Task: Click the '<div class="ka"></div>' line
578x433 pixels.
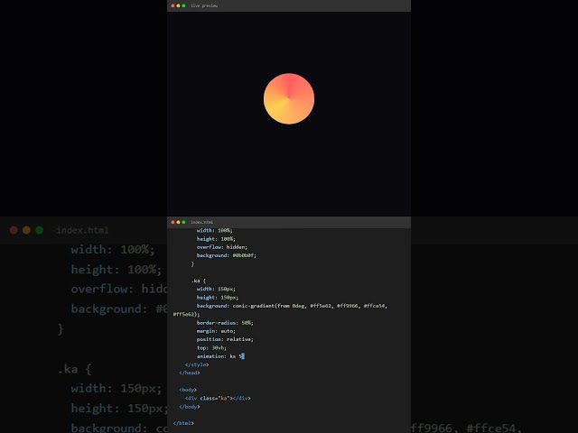Action: point(218,399)
